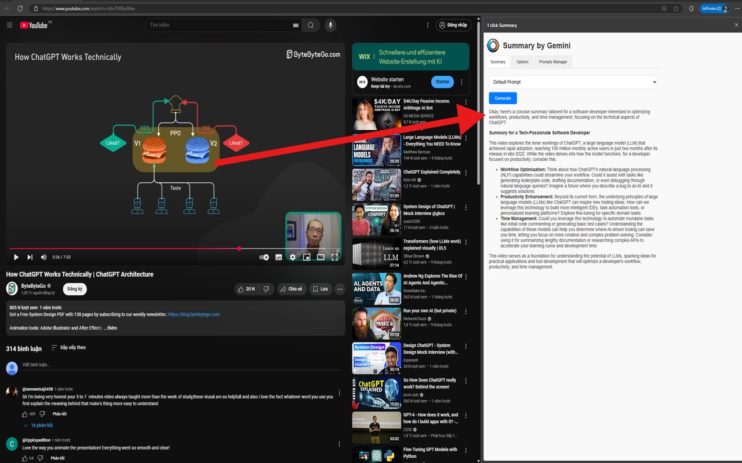The height and width of the screenshot is (463, 742).
Task: Open Andrew Ng Explores video title
Action: point(432,280)
